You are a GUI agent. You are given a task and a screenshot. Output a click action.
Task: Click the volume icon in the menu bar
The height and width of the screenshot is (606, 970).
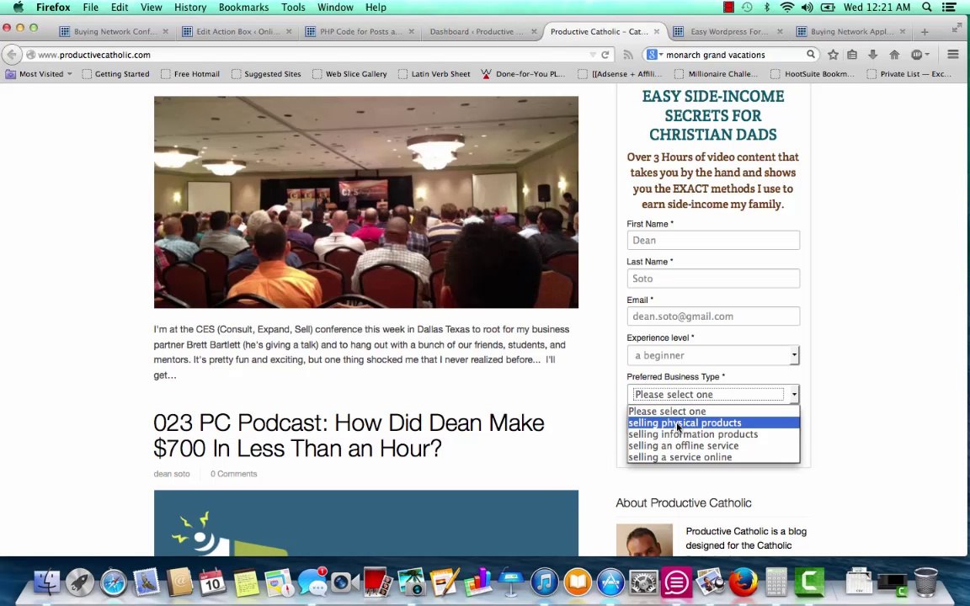coord(807,8)
